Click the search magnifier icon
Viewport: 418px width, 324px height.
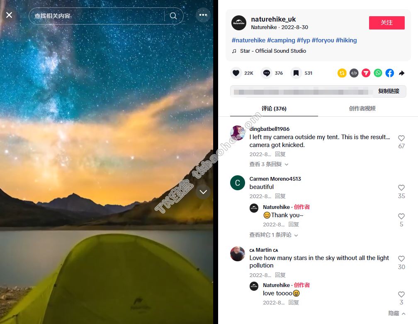pos(173,16)
